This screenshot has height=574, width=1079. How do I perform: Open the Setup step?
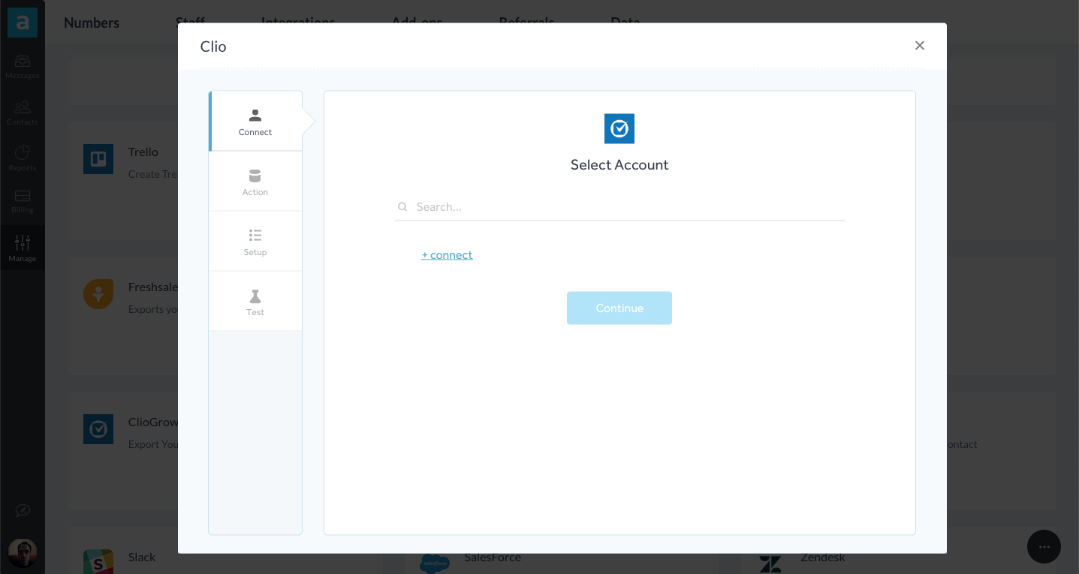pyautogui.click(x=255, y=242)
